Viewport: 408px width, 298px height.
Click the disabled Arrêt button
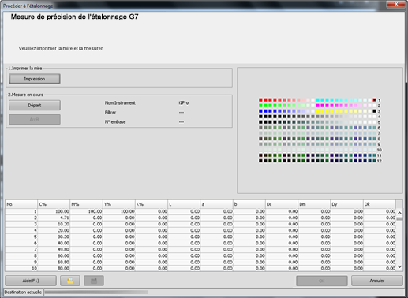coord(35,120)
